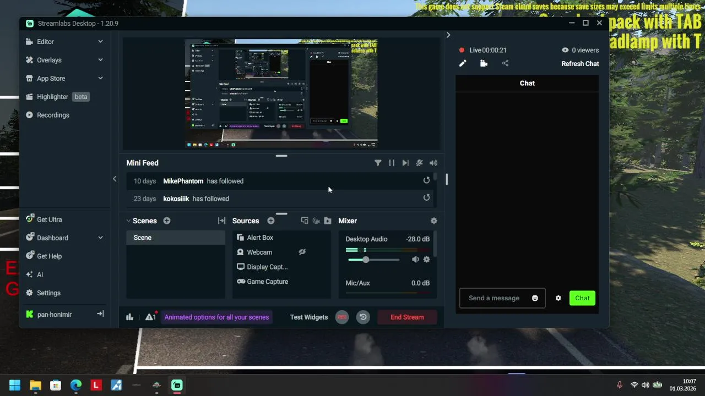Screen dimensions: 705x396
Task: Open the Editor section in sidebar
Action: 45,42
